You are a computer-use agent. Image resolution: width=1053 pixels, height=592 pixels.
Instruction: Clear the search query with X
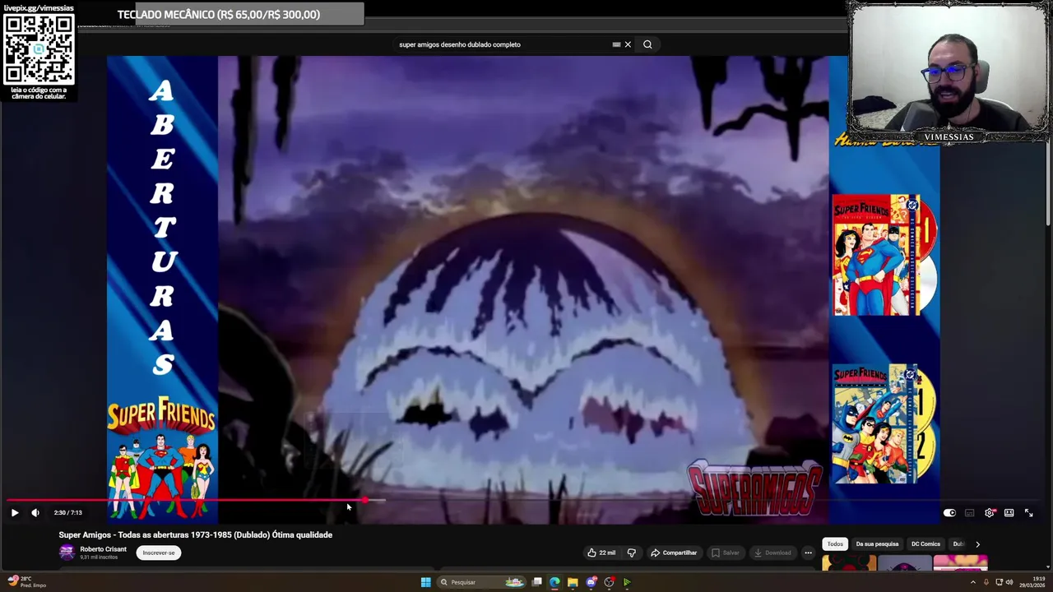(628, 44)
